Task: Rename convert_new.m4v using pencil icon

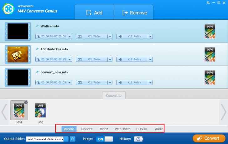Action: pyautogui.click(x=37, y=72)
